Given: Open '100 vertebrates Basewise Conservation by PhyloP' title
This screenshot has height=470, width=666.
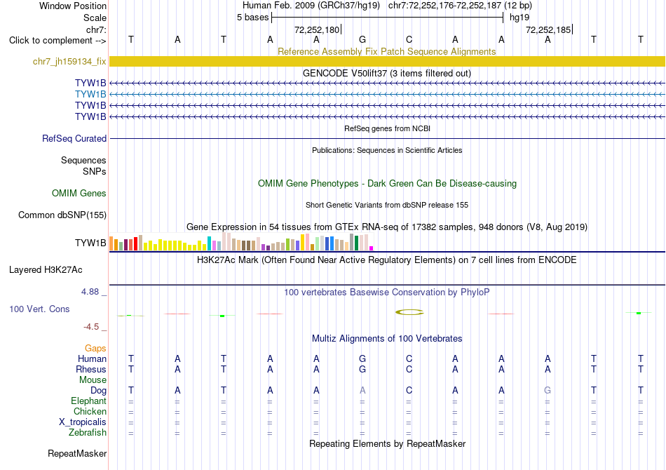Looking at the screenshot, I should coord(386,293).
